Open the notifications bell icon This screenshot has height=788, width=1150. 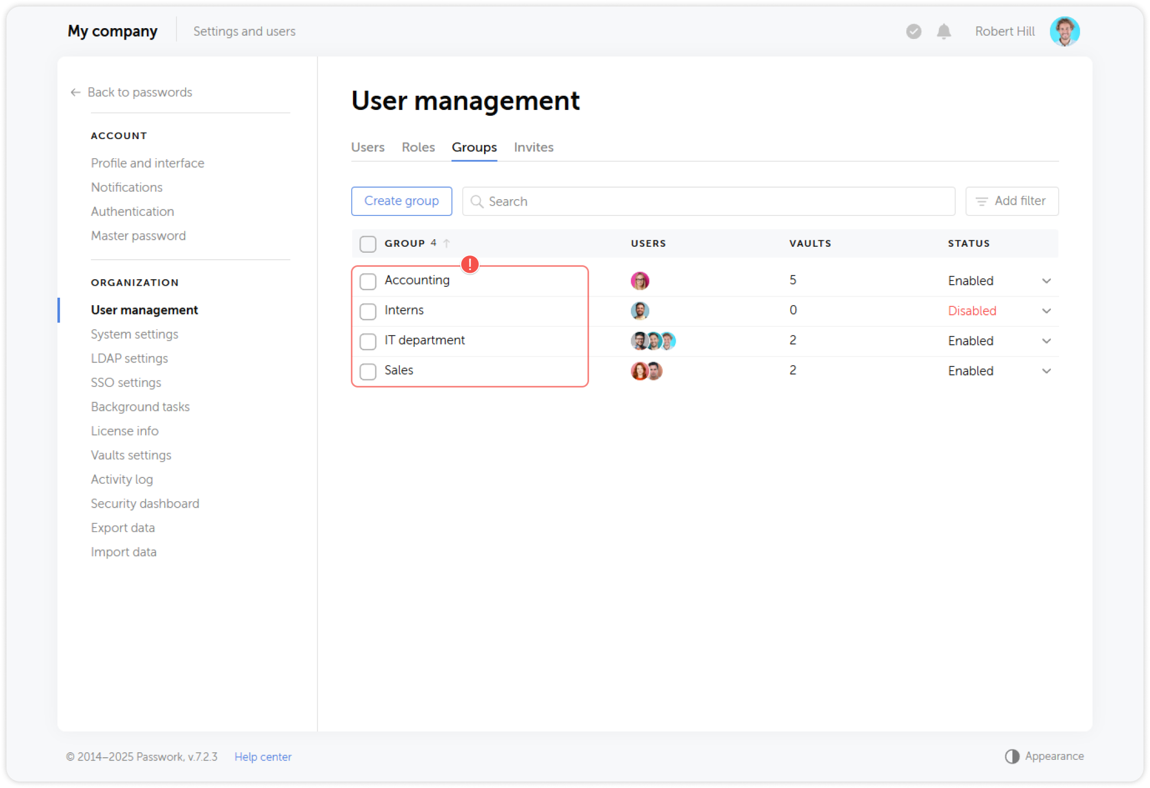pyautogui.click(x=943, y=31)
